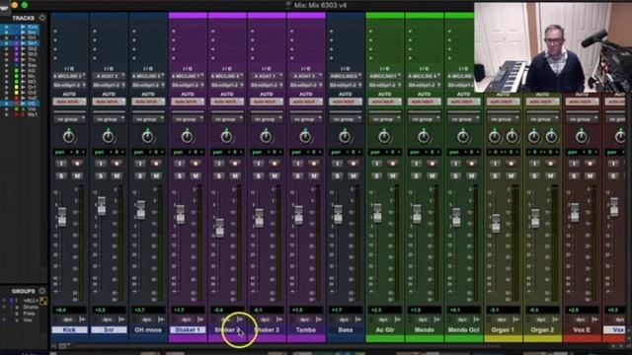Click the Kick track name button
The image size is (632, 355).
(x=69, y=330)
